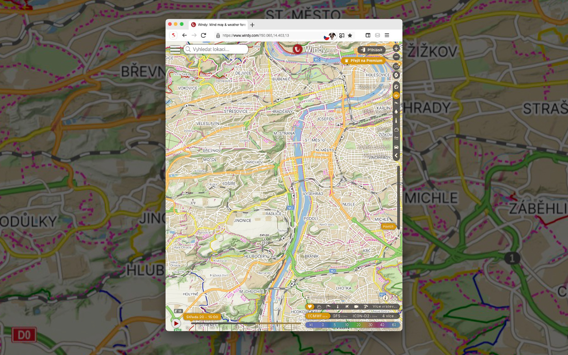The width and height of the screenshot is (568, 355).
Task: Collapse the layer menu chevron
Action: tap(396, 155)
